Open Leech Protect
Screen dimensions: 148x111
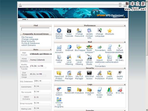point(110,73)
